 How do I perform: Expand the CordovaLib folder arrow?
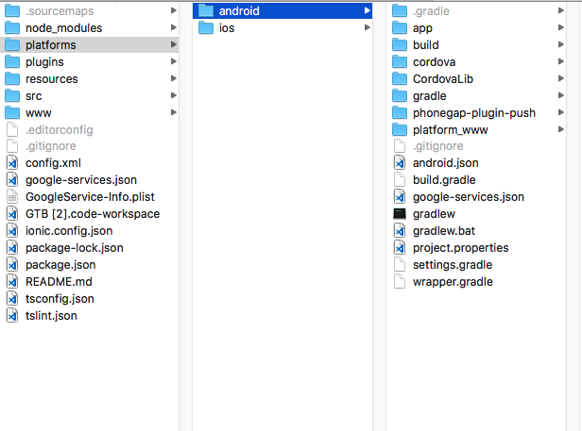[561, 78]
